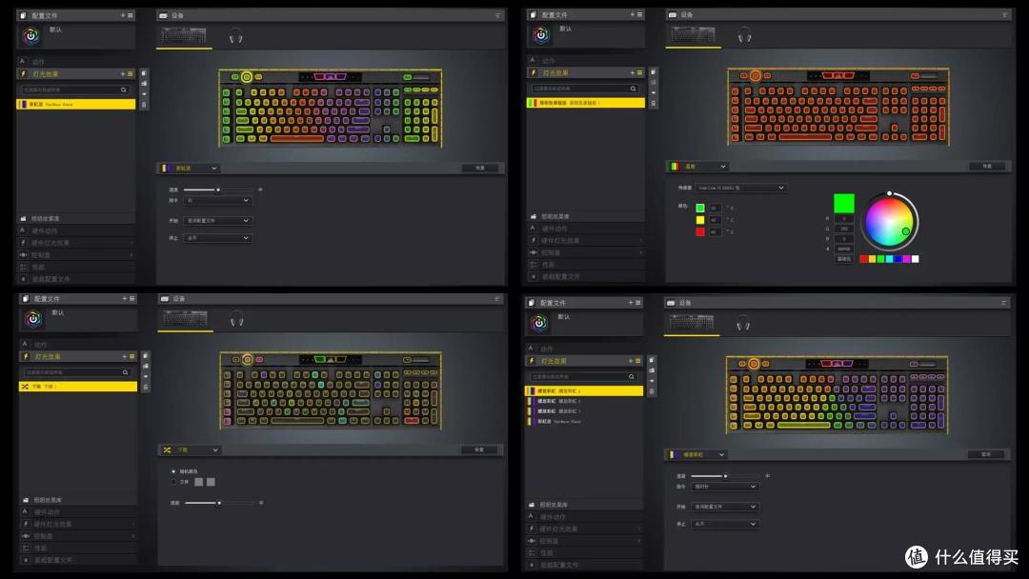Click the default profile icon in Rainbow Wave window

(x=30, y=36)
